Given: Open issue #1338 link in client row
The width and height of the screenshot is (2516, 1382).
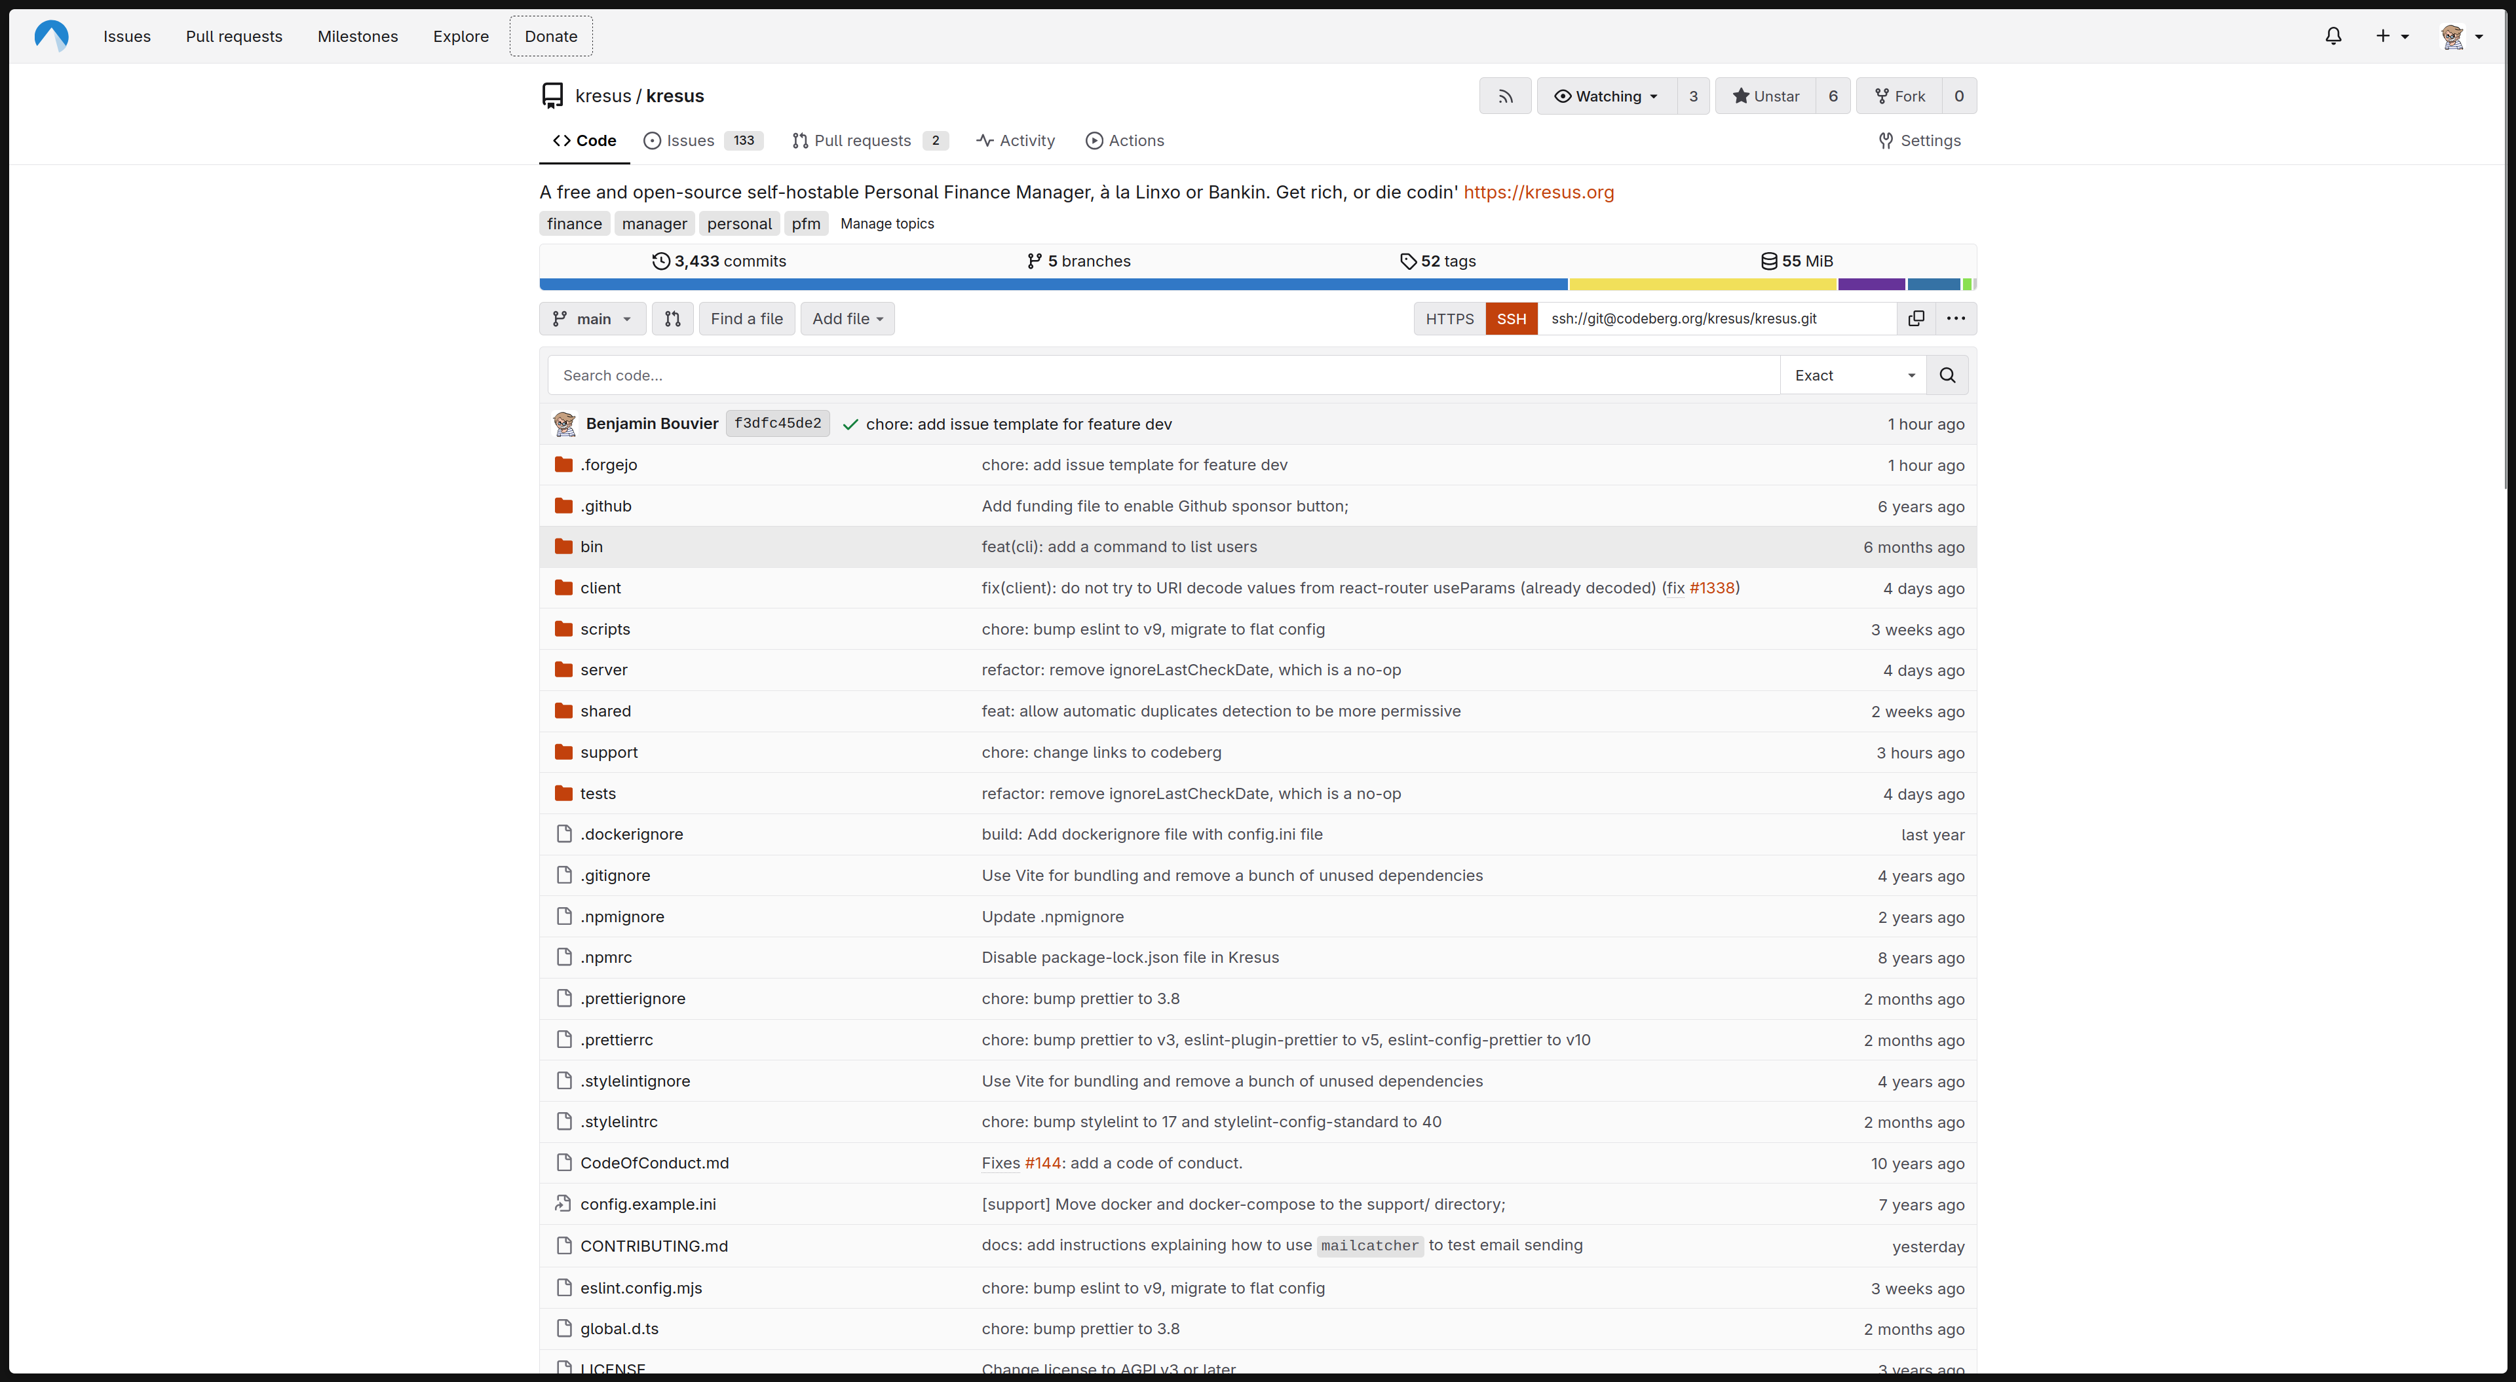Looking at the screenshot, I should 1712,588.
